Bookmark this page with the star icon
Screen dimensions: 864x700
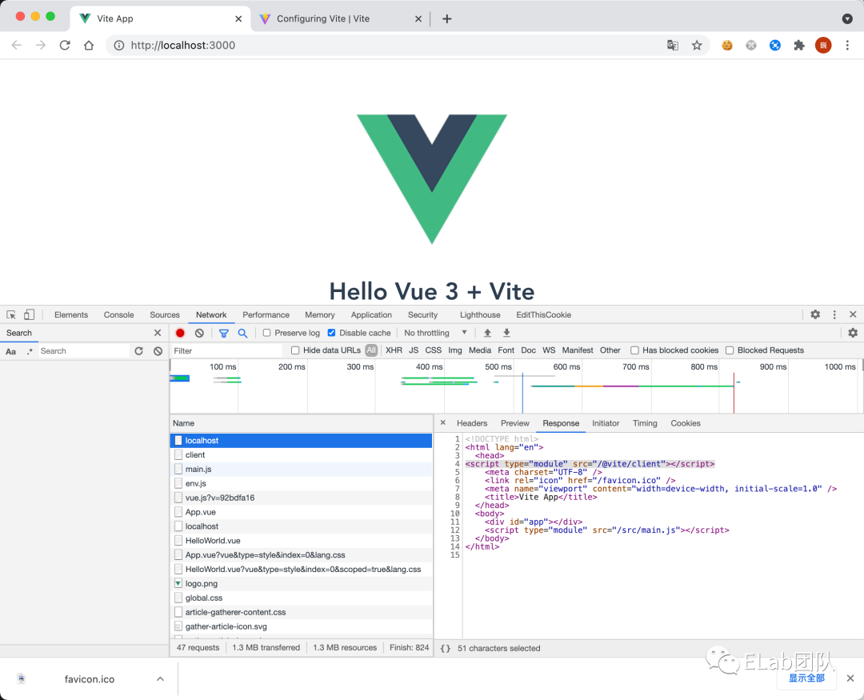pyautogui.click(x=697, y=45)
